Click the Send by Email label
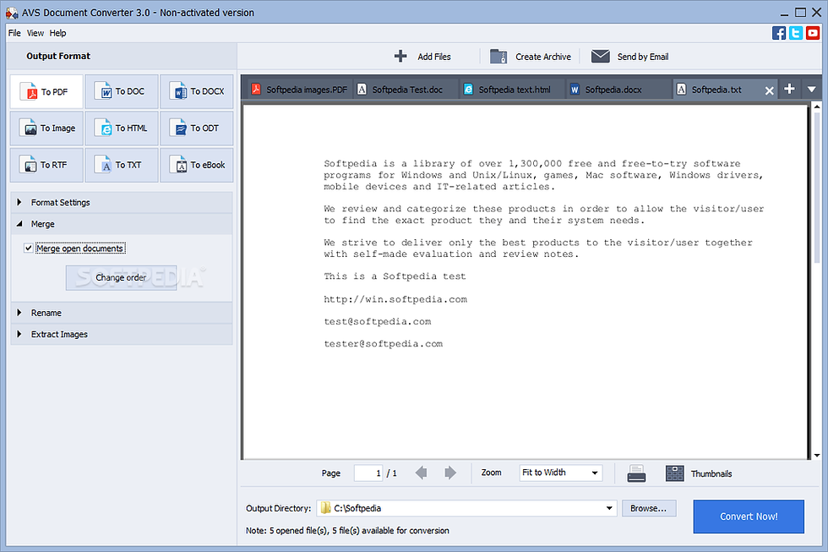Screen dimensions: 828x552 pos(643,57)
